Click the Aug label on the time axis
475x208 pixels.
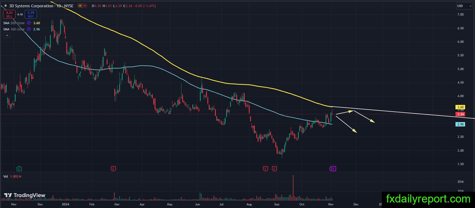click(x=249, y=204)
